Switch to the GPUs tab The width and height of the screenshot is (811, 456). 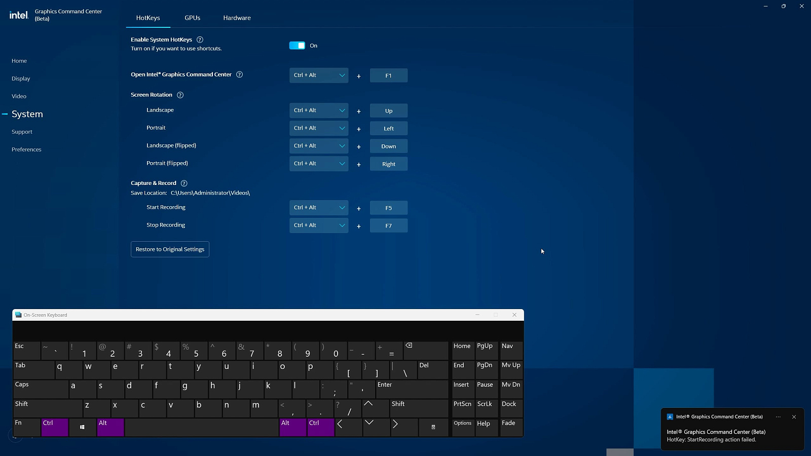point(193,18)
